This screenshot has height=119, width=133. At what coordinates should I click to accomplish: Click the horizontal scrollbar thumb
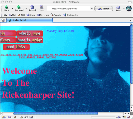point(56,113)
